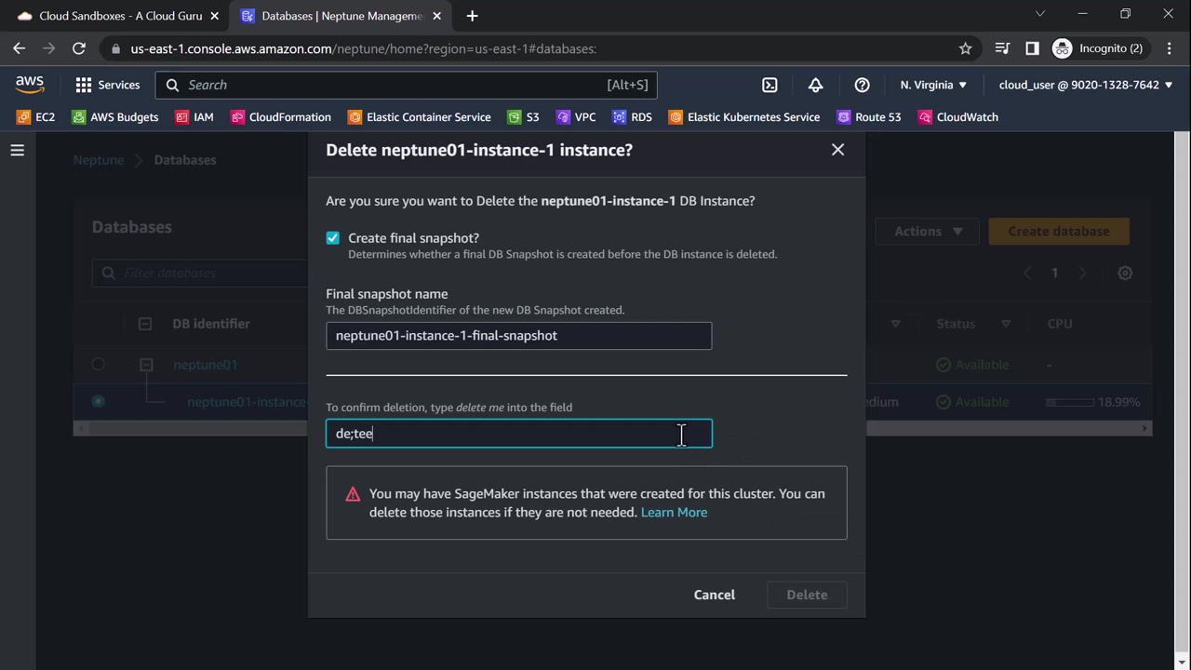Screen dimensions: 1191x670
Task: Click the horizontal table scrollbar
Action: pyautogui.click(x=612, y=428)
